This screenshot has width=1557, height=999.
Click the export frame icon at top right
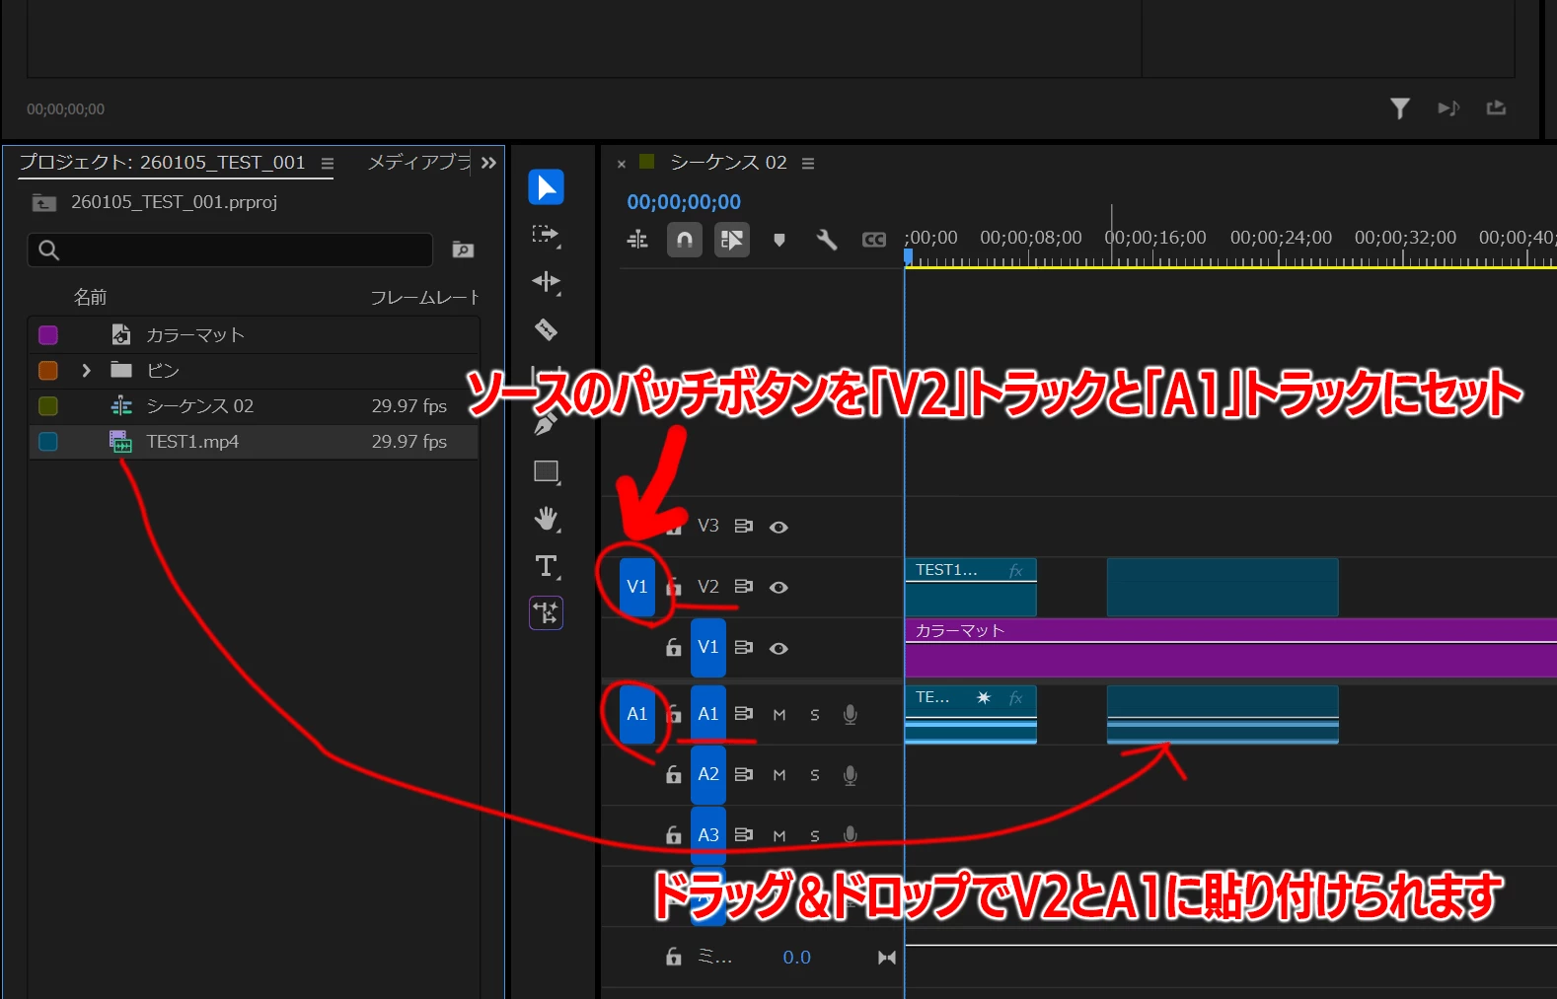point(1496,107)
